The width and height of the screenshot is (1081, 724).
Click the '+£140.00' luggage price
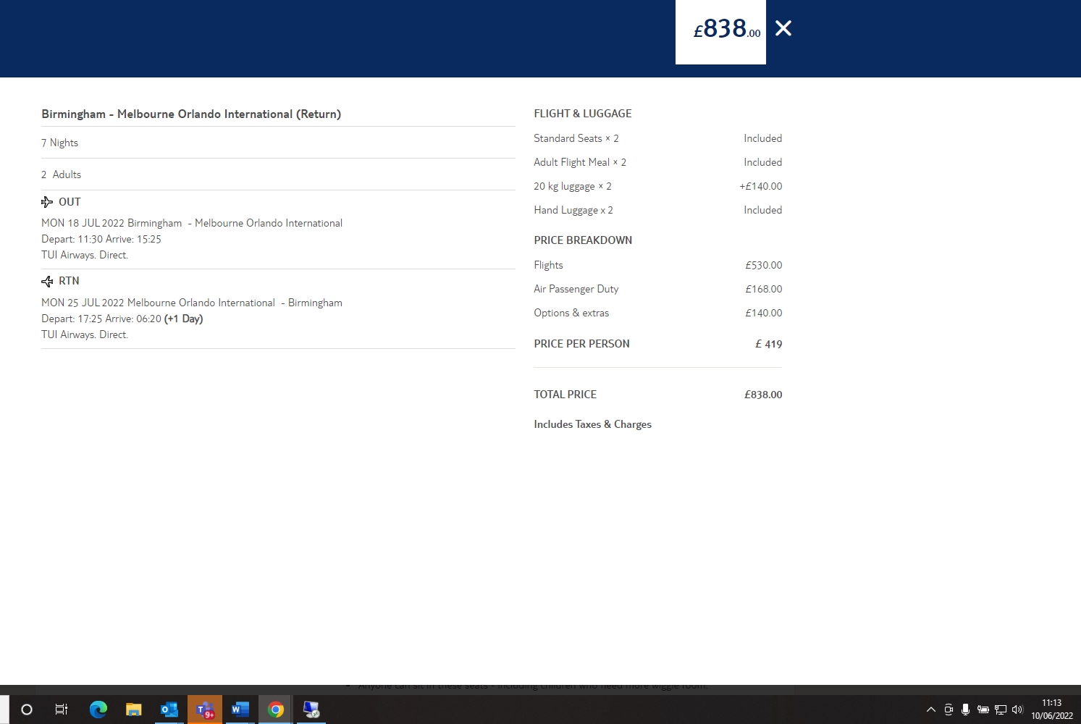[761, 186]
